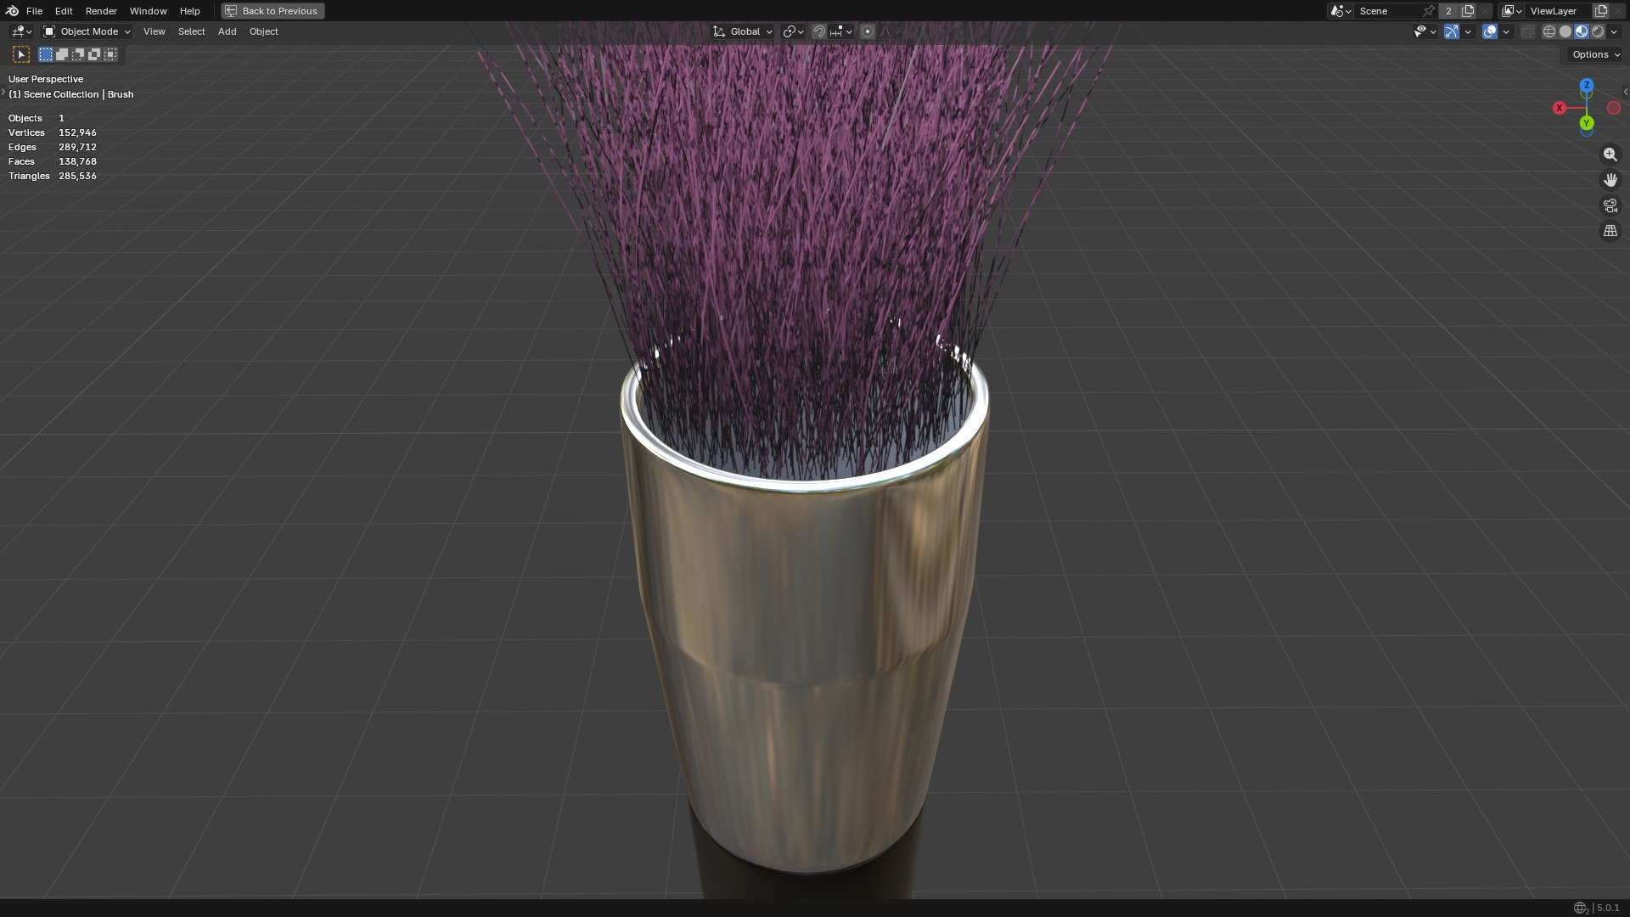Pin the scene to workspace
The image size is (1630, 917).
click(1429, 11)
